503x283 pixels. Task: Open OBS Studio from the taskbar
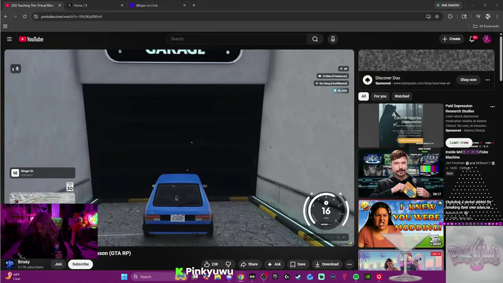tap(264, 277)
